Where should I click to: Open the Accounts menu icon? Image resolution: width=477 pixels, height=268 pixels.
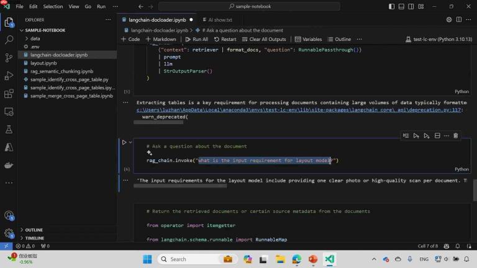point(9,215)
